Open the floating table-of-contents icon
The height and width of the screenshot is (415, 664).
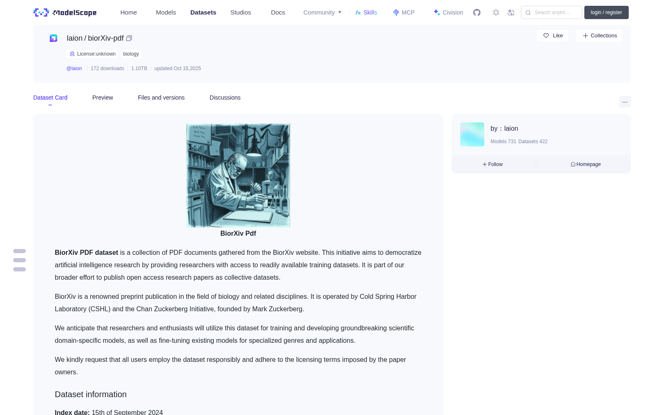(20, 260)
